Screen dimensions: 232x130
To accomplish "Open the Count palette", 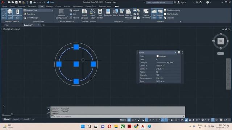I will tap(121, 13).
